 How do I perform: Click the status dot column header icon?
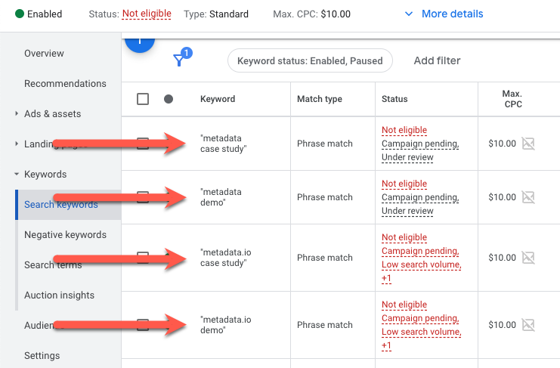(169, 99)
